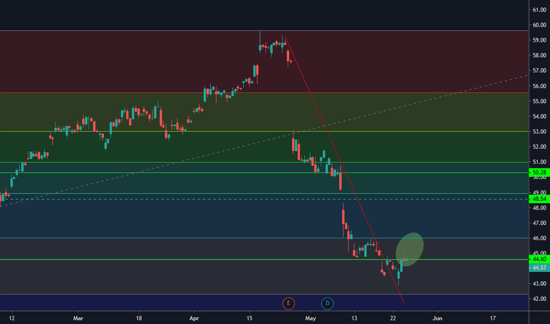Screen dimensions: 550x324
Task: Select the 50.28 green price label
Action: point(539,173)
